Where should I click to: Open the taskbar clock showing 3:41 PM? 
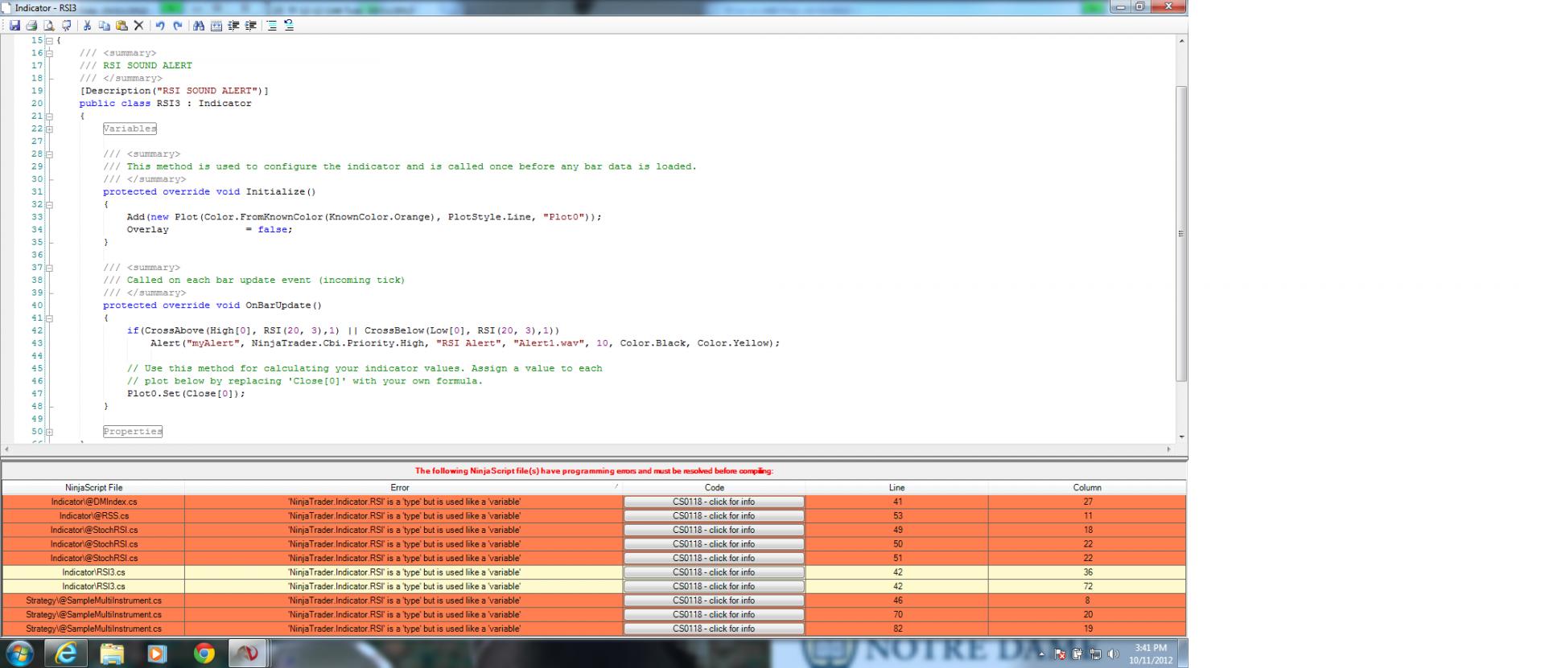click(x=1151, y=654)
